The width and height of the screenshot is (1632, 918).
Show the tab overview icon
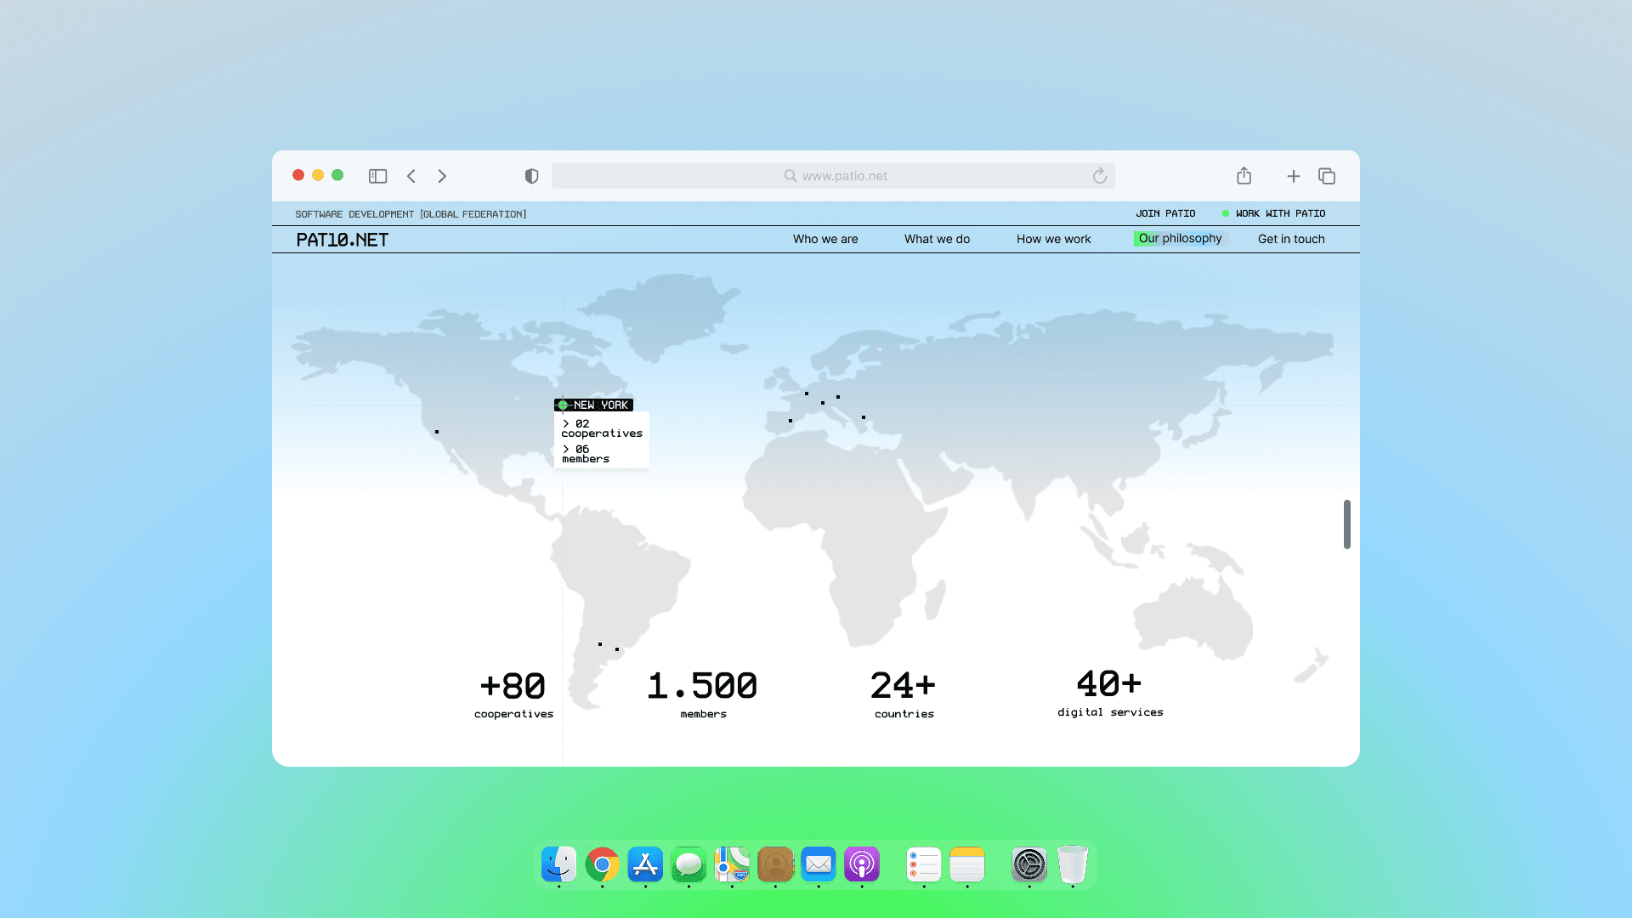[x=1327, y=176]
